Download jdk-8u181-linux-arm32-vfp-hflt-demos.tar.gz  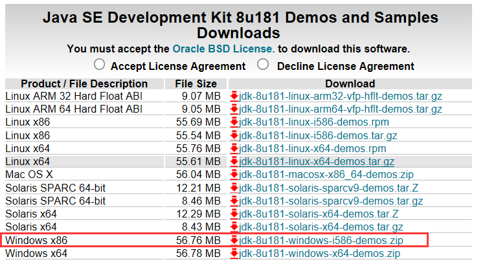(341, 96)
